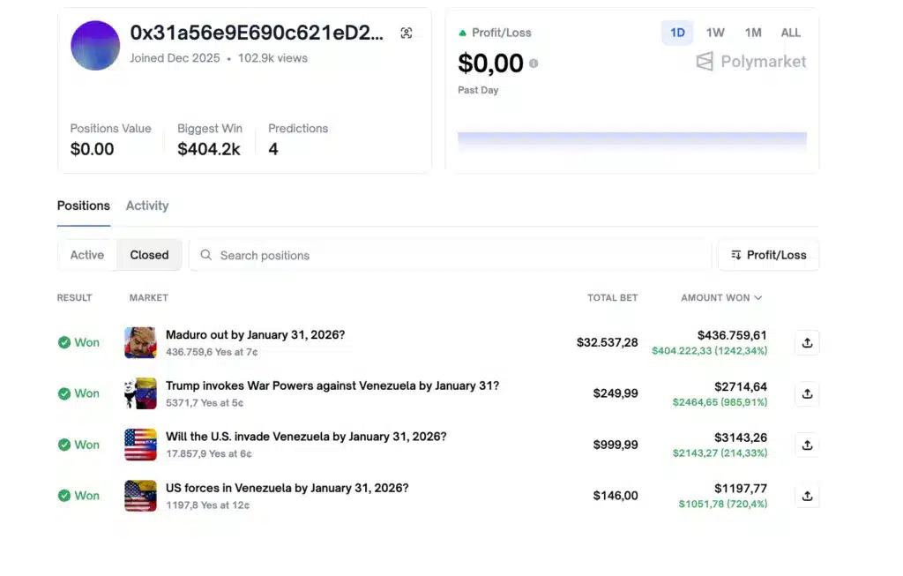Open the Trump invokes War Powers market link
This screenshot has width=903, height=576.
click(332, 386)
